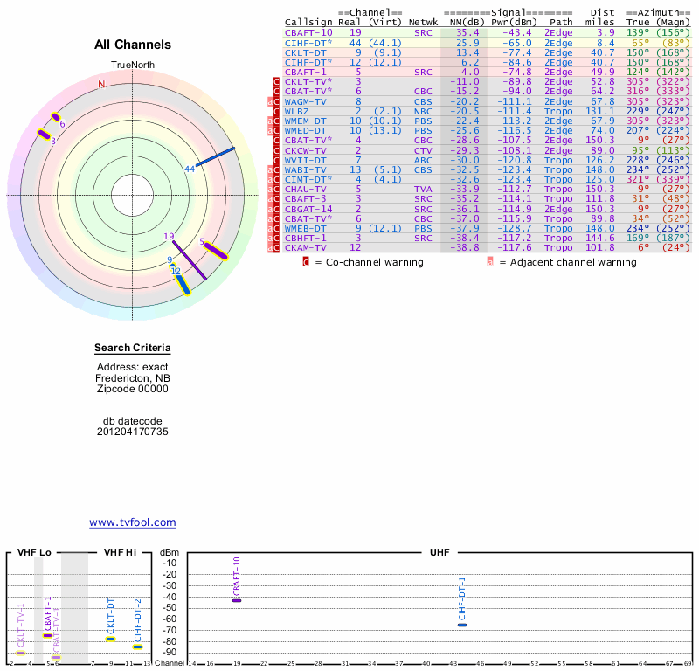Select the CBAFT-10 callsign in the table
Image resolution: width=699 pixels, height=671 pixels.
pos(308,32)
